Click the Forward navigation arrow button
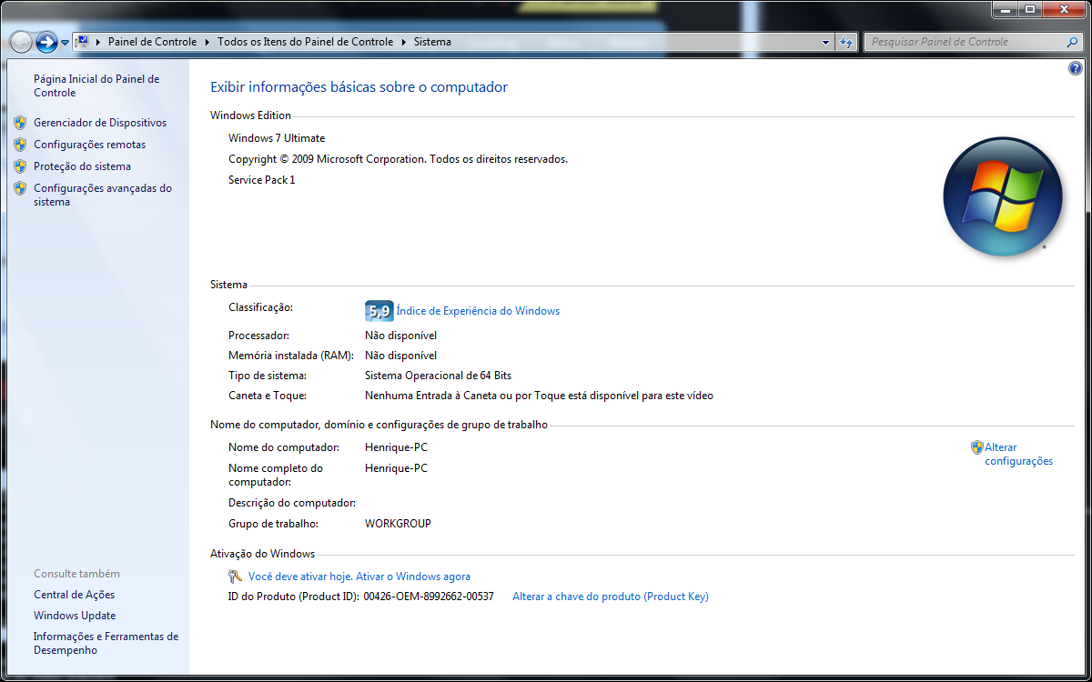 [x=47, y=42]
